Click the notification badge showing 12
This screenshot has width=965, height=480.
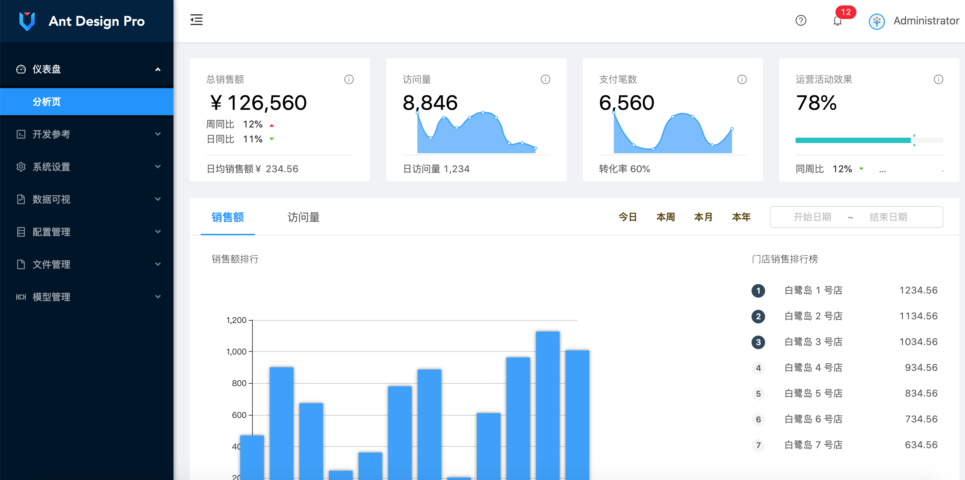point(845,12)
